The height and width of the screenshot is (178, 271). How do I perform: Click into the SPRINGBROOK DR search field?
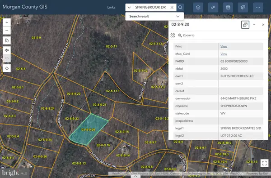point(150,7)
